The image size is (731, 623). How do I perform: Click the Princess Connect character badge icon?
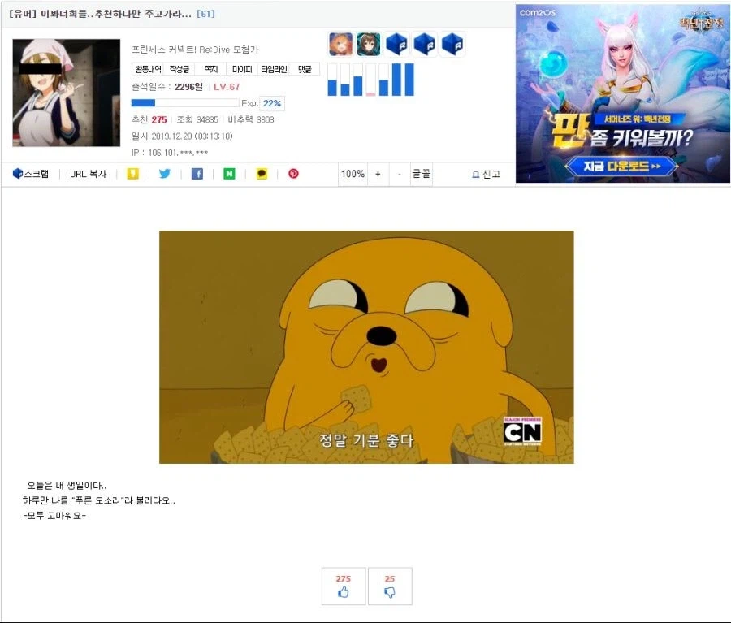click(x=340, y=45)
